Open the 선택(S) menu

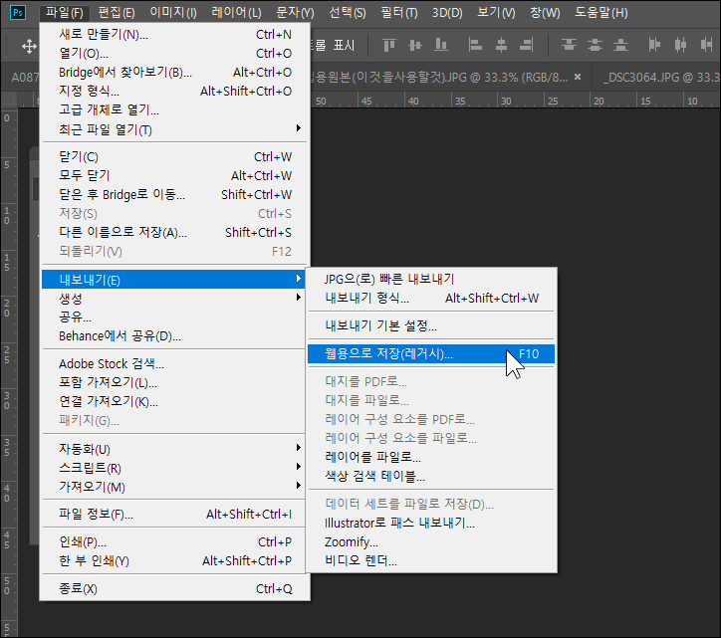coord(348,12)
